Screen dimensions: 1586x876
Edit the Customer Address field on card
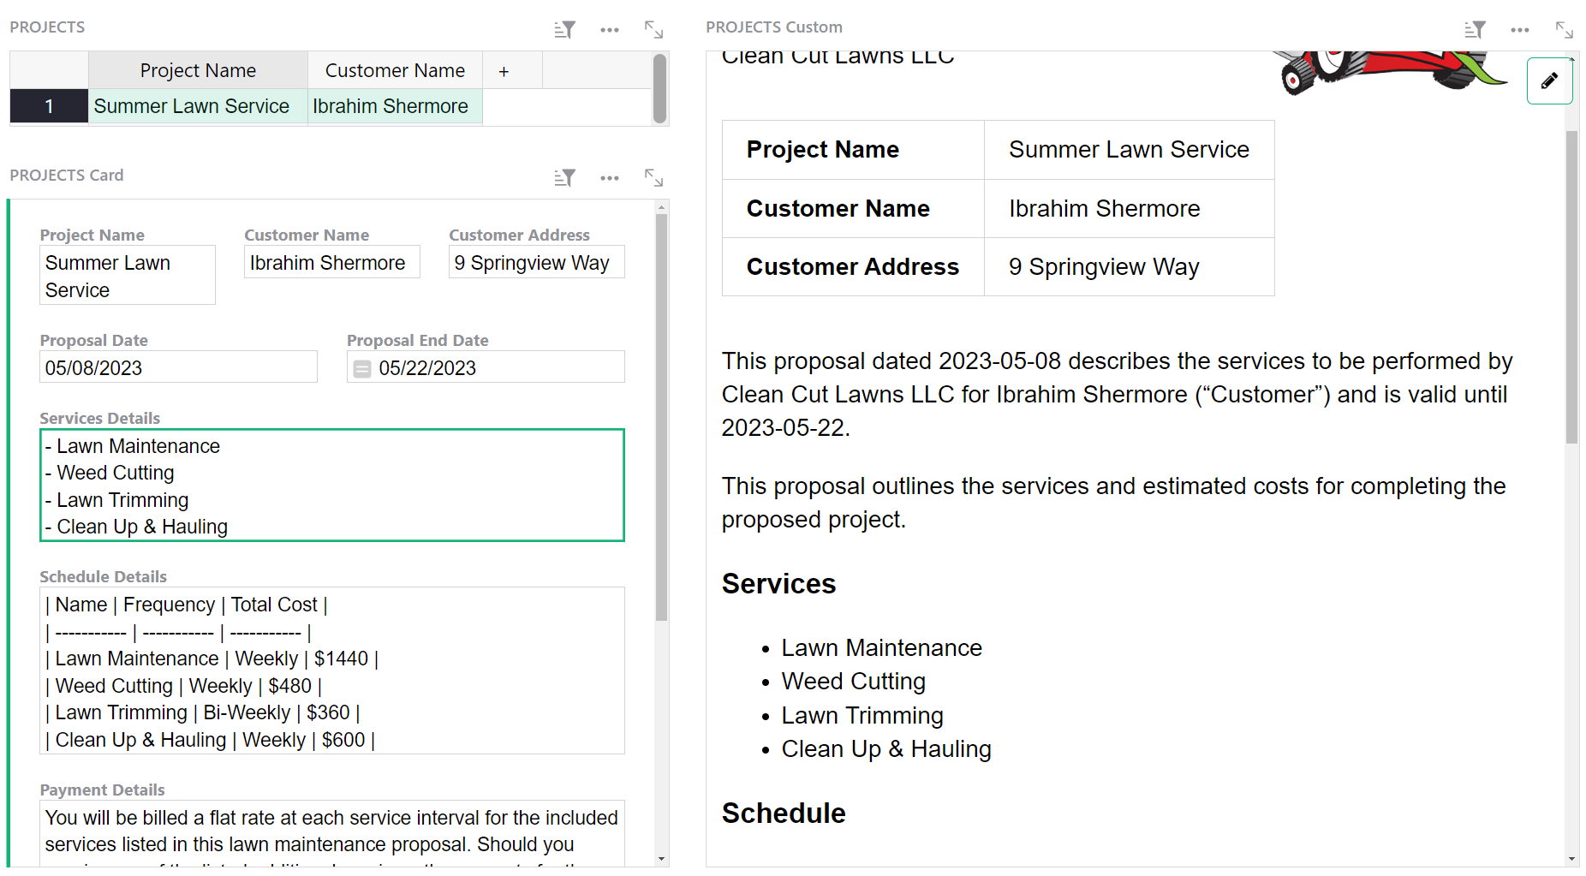pos(536,263)
